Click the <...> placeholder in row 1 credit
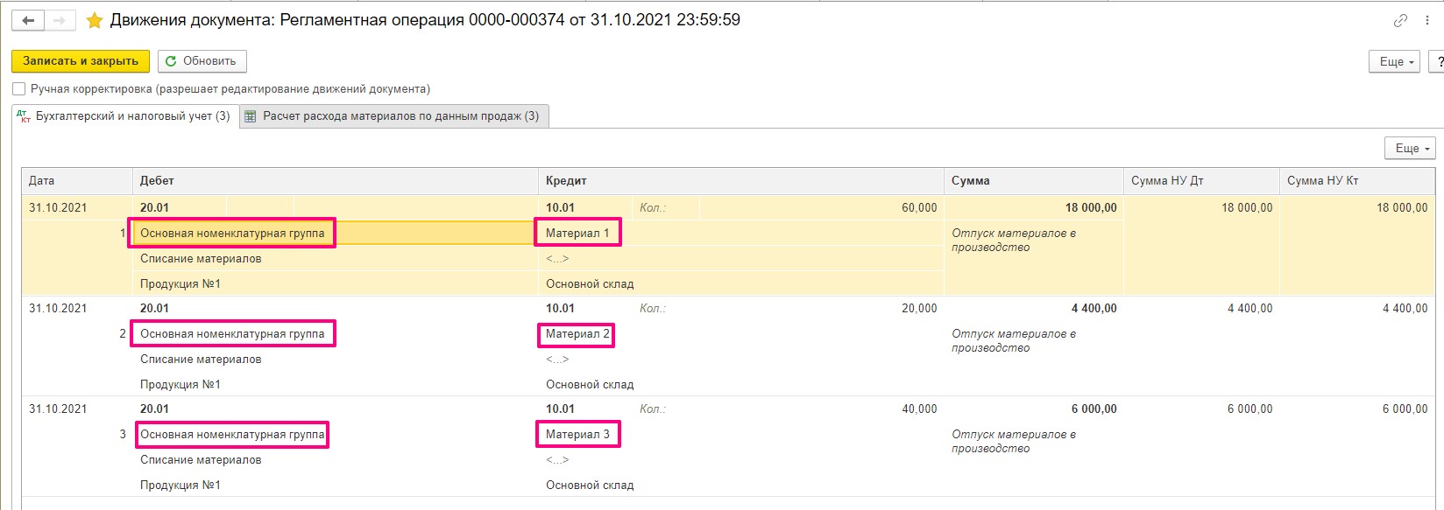 pyautogui.click(x=557, y=259)
